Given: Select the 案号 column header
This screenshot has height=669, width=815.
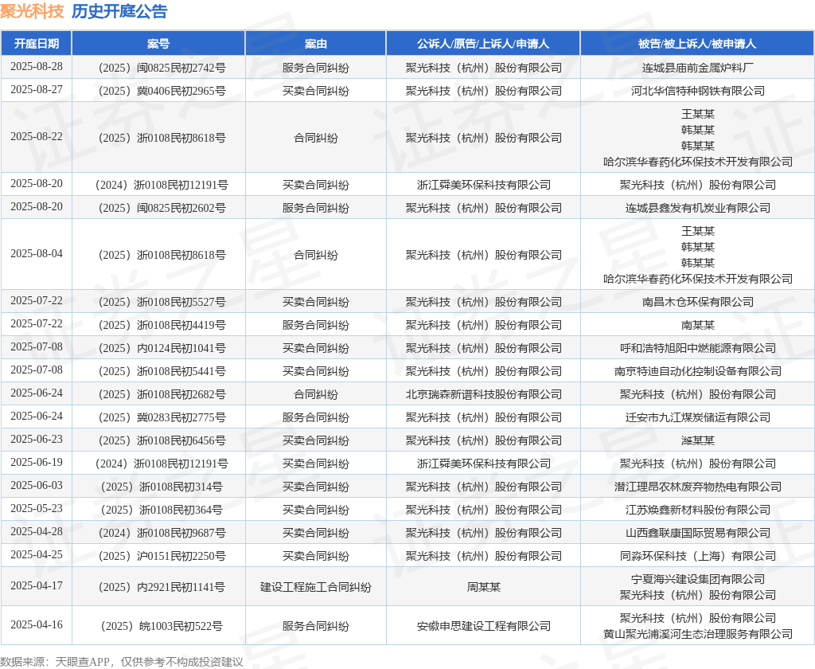Looking at the screenshot, I should 158,44.
